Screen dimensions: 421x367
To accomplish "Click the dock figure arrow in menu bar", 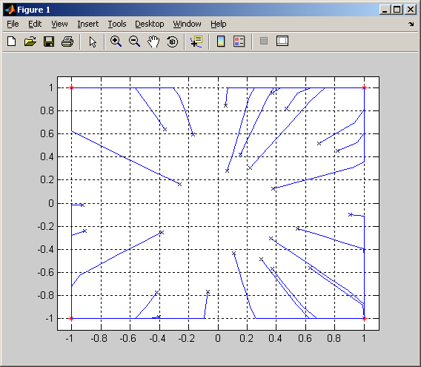I will (411, 24).
